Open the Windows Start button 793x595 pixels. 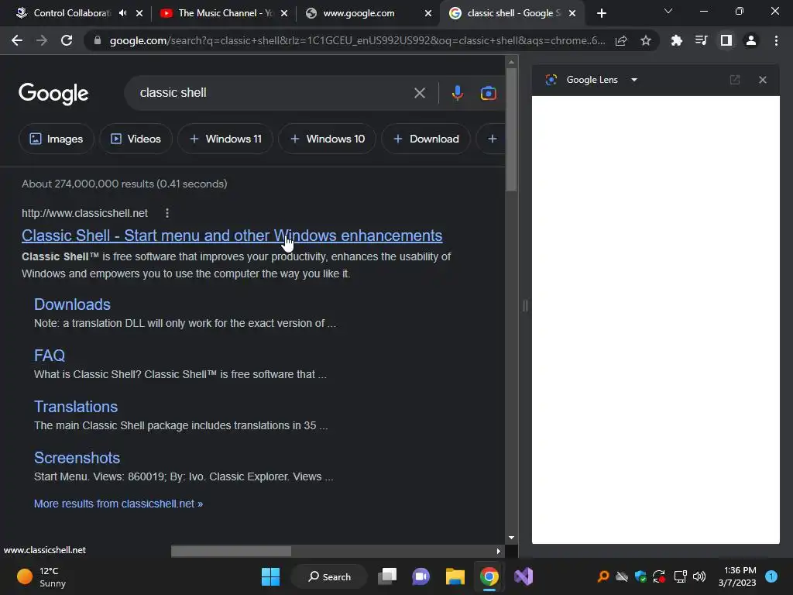coord(270,576)
